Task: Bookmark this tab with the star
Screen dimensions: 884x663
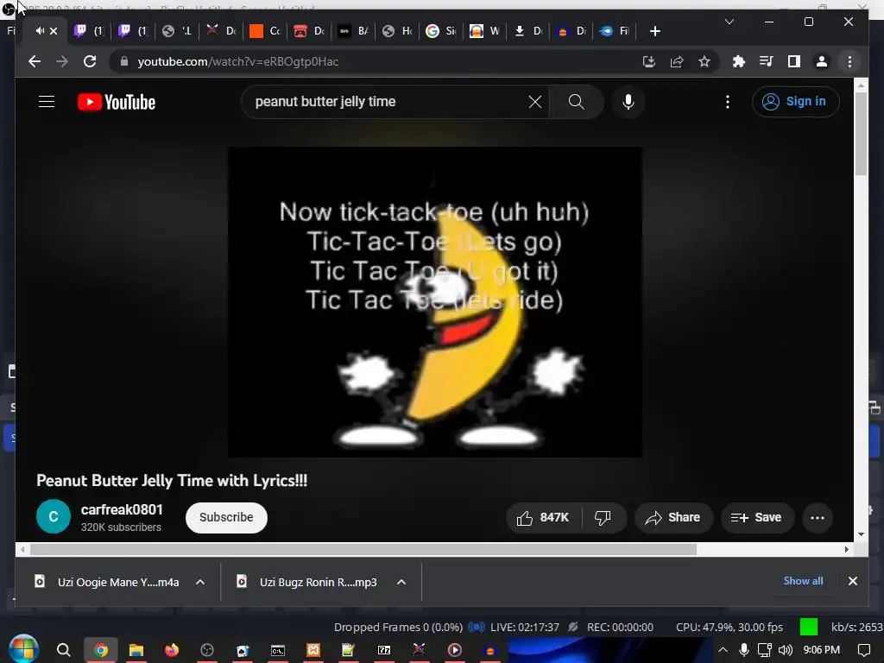Action: (704, 61)
